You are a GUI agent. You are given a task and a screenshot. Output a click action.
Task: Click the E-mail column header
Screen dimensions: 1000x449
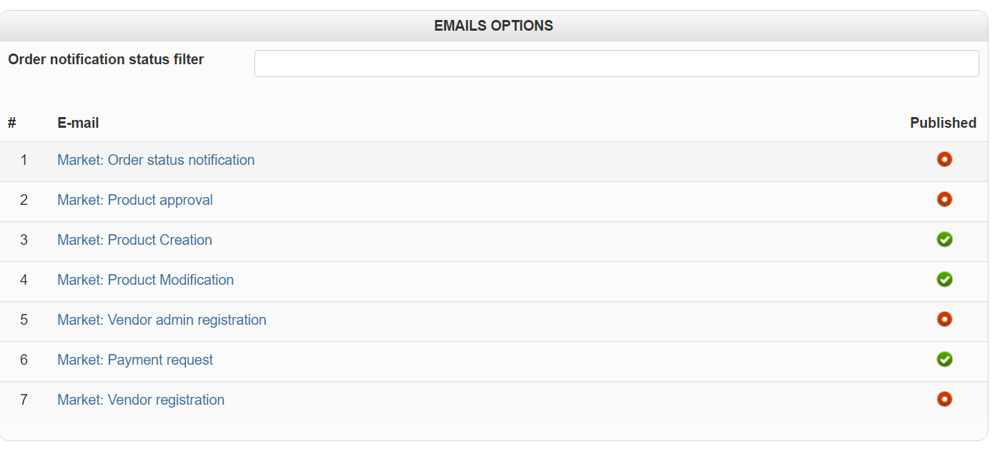click(x=78, y=123)
